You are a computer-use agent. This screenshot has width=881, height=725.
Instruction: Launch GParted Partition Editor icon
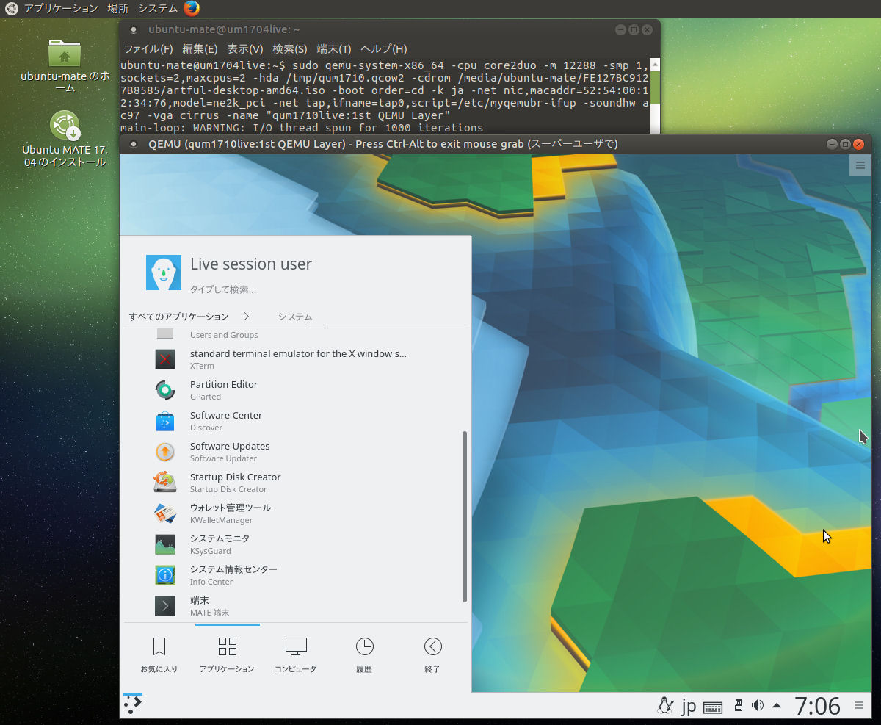165,390
